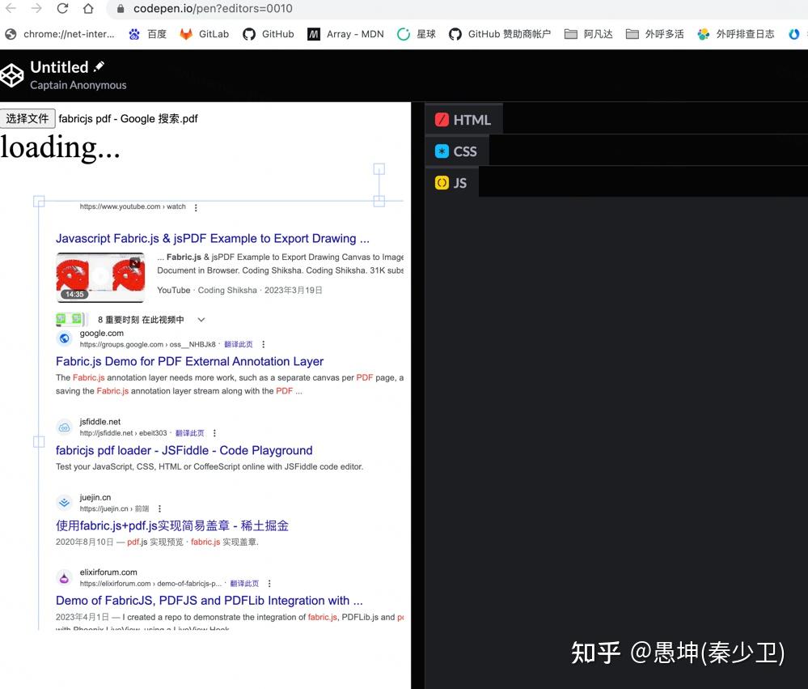Screen dimensions: 808x689
Task: Open the 阿凡达 bookmark folder
Action: [x=589, y=34]
